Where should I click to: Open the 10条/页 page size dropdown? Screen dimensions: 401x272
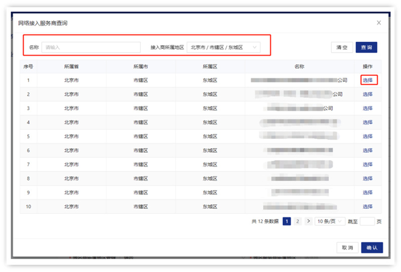tap(330, 221)
